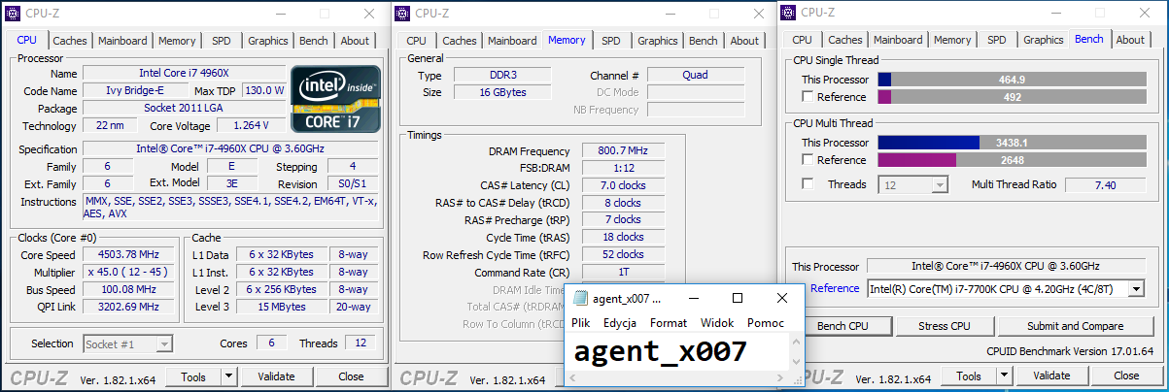Click the Stress CPU button
Image resolution: width=1169 pixels, height=392 pixels.
click(945, 326)
